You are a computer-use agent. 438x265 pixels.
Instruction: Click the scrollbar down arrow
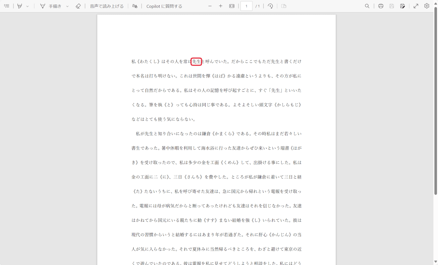coord(436,262)
